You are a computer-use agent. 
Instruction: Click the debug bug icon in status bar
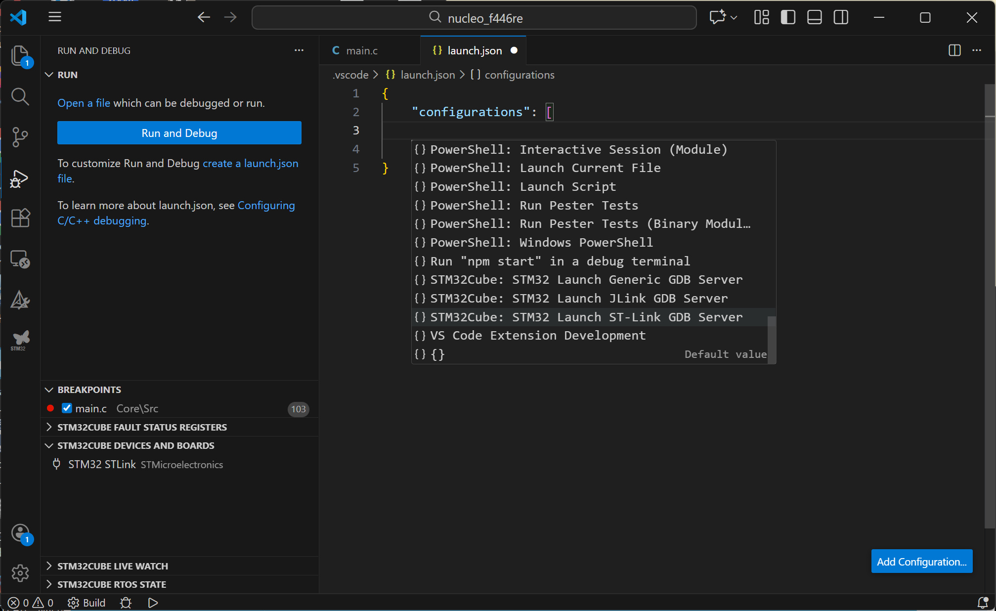click(x=126, y=603)
